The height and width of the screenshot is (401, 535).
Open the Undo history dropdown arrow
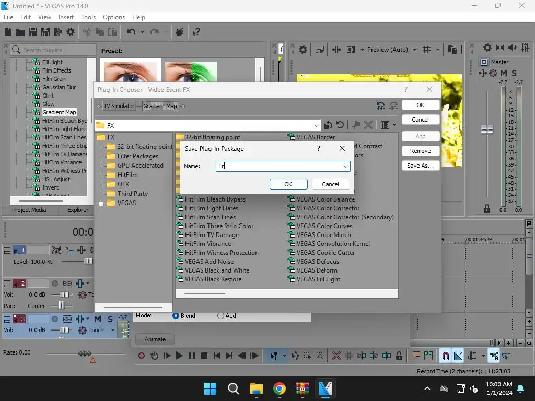point(142,32)
